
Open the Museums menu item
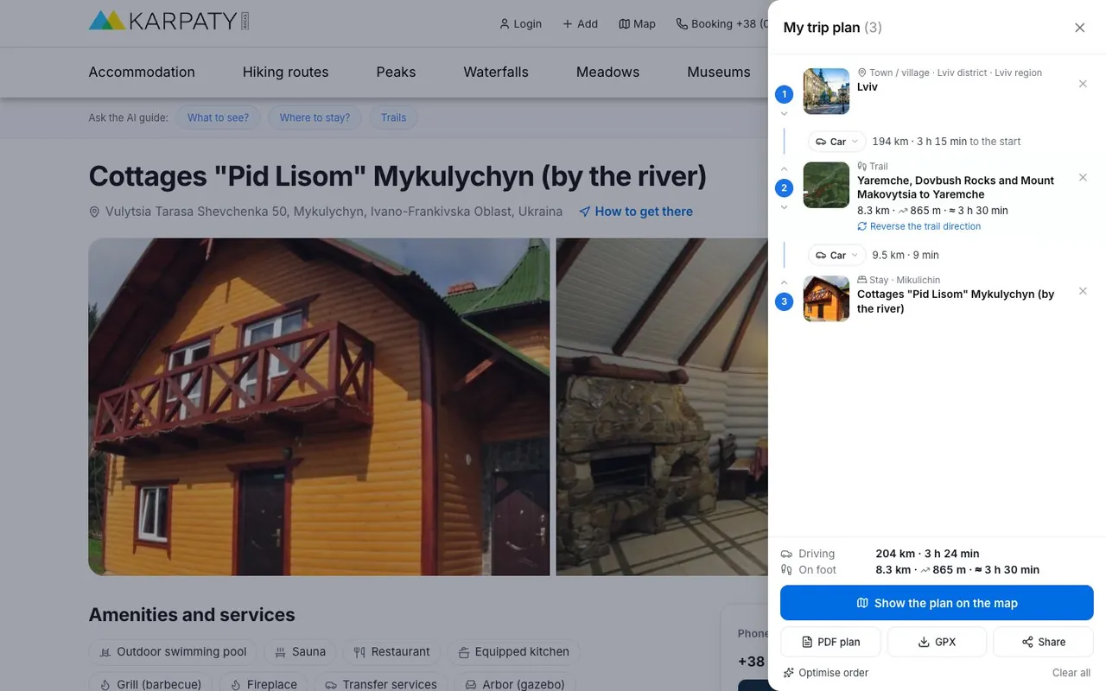(x=719, y=72)
